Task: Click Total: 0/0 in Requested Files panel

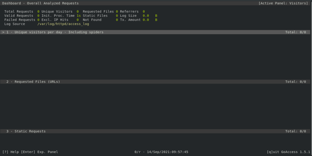Action: coord(296,82)
